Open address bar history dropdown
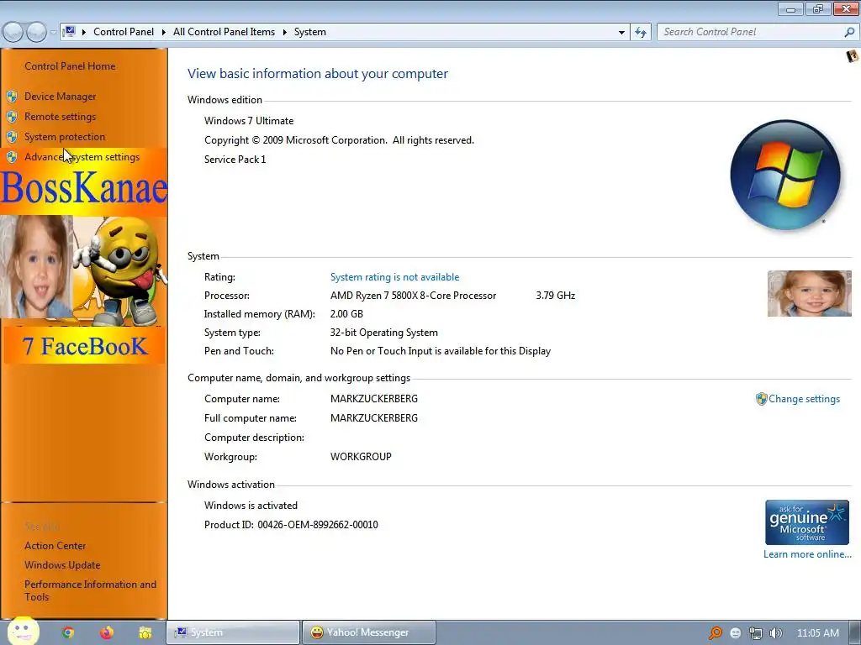Viewport: 861px width, 645px height. tap(621, 33)
